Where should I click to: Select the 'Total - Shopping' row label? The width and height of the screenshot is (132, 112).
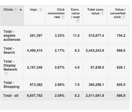click(x=11, y=85)
